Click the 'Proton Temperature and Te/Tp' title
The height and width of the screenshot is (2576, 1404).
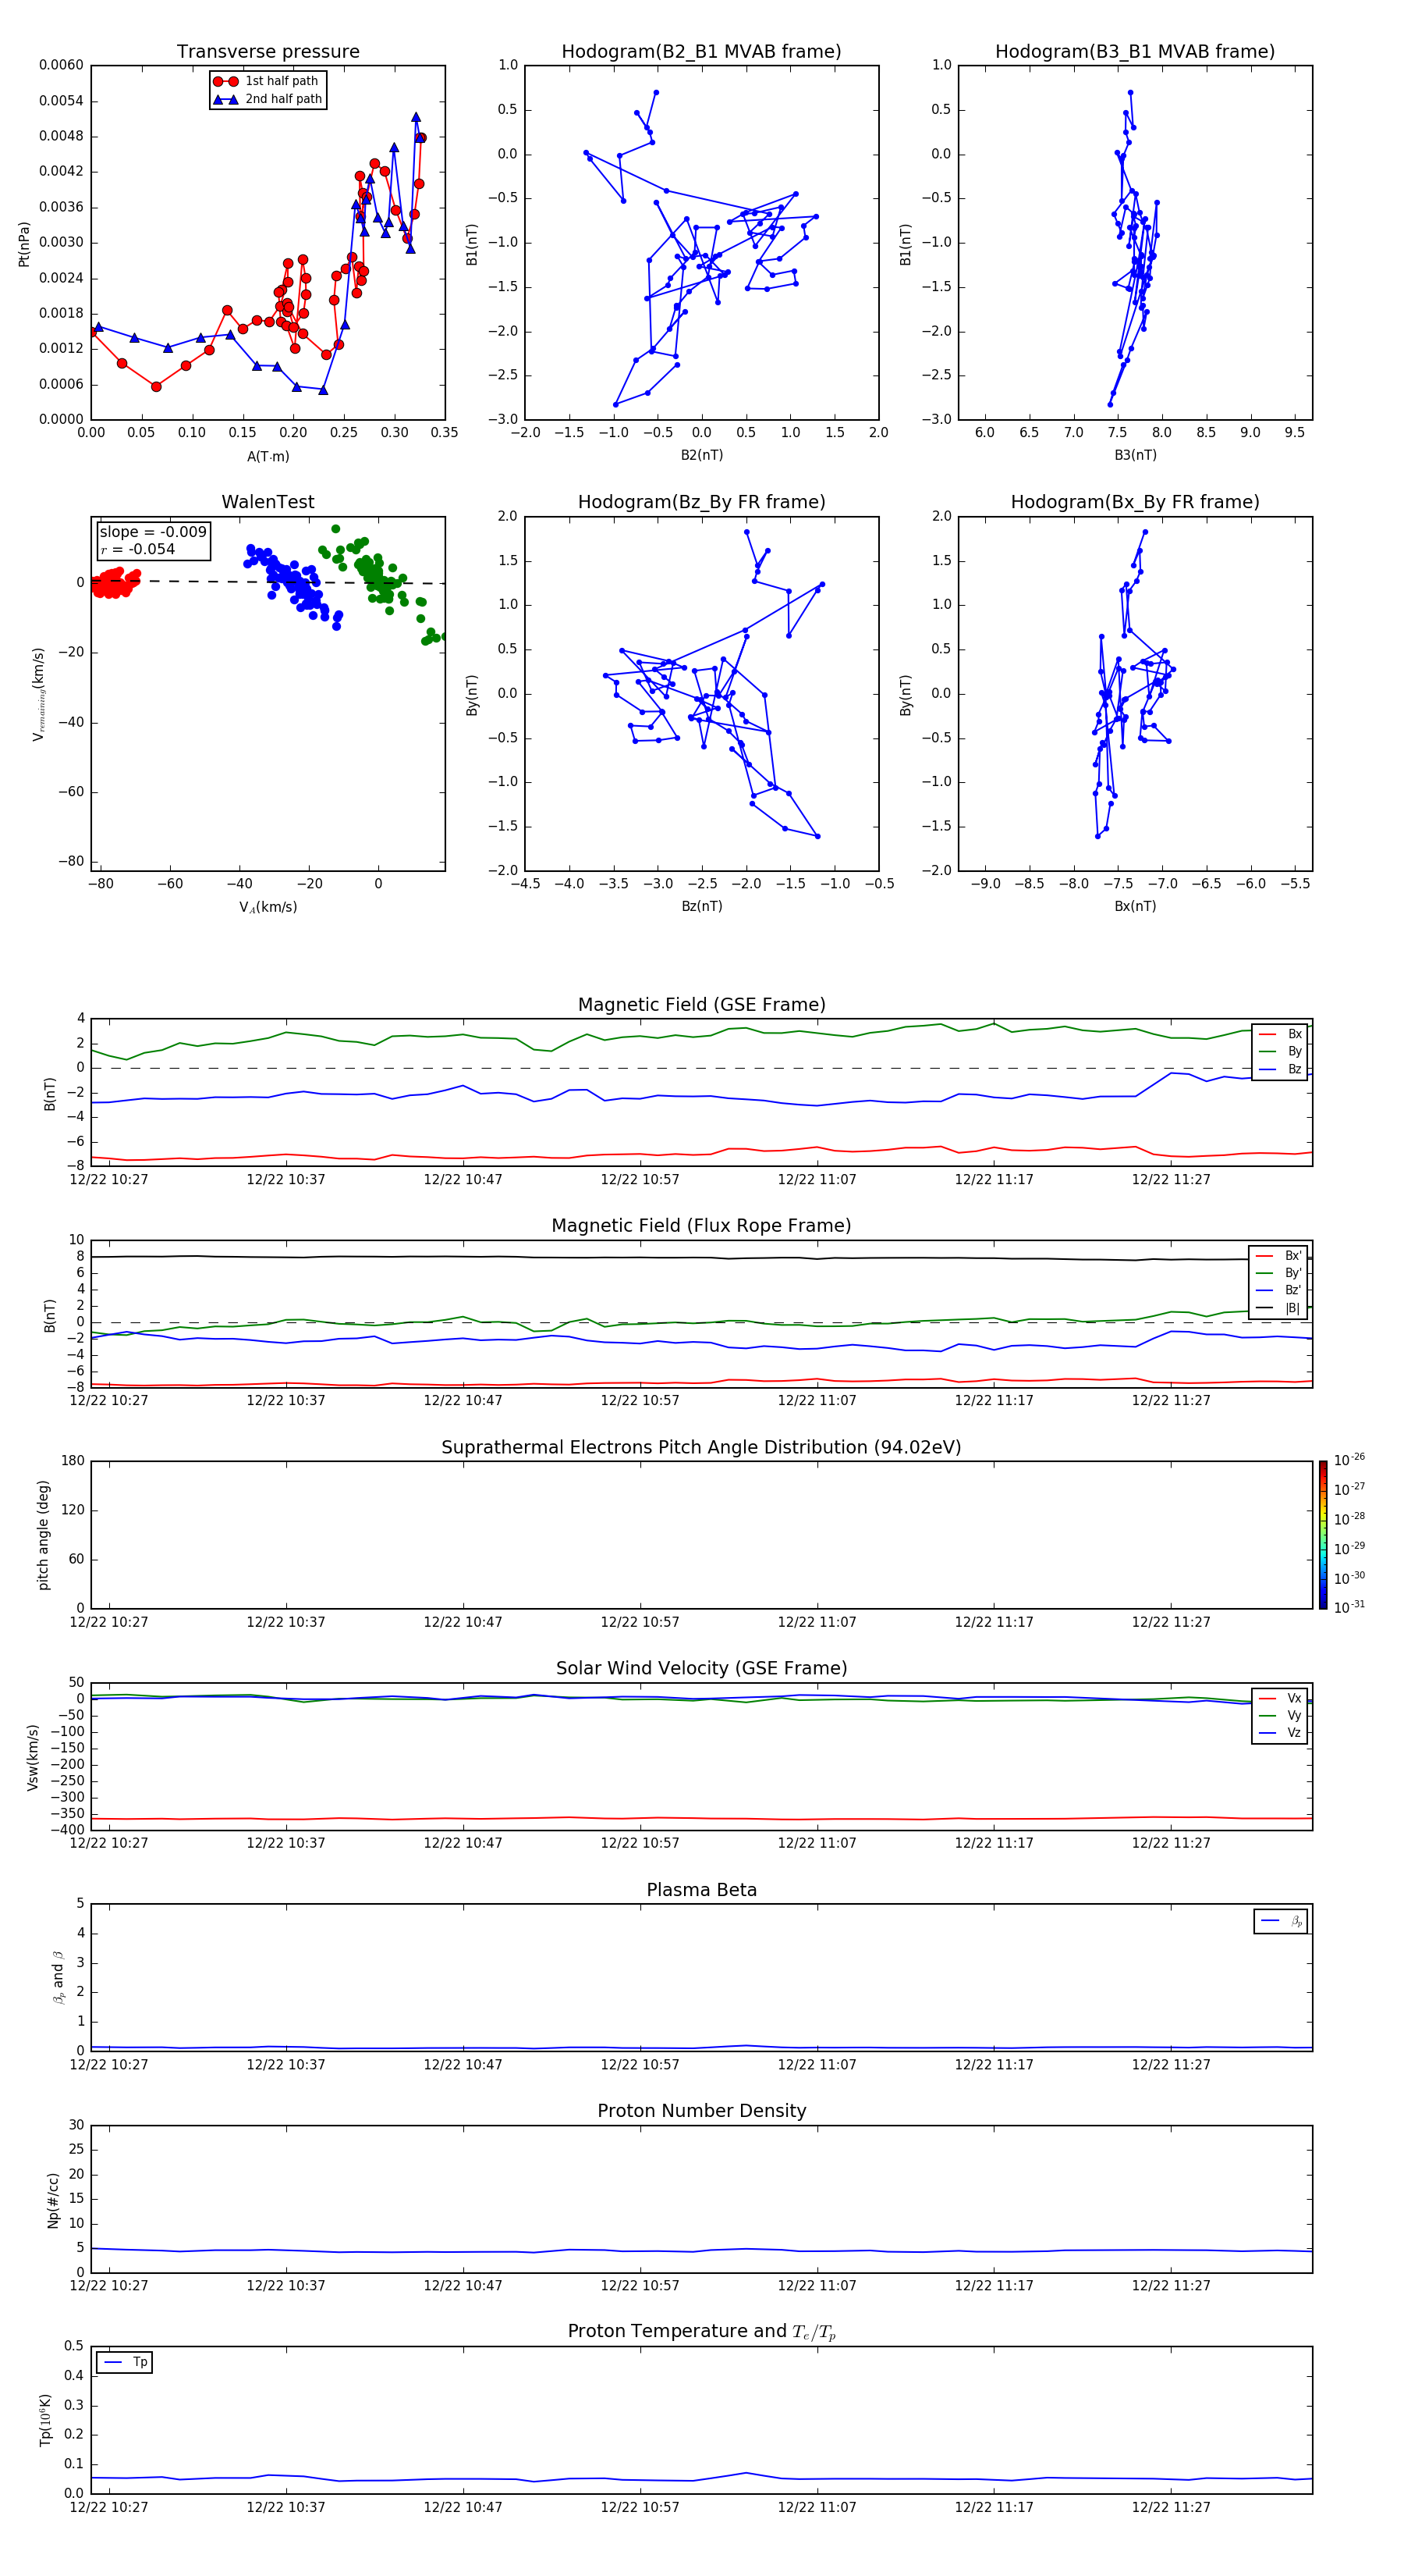701,2332
